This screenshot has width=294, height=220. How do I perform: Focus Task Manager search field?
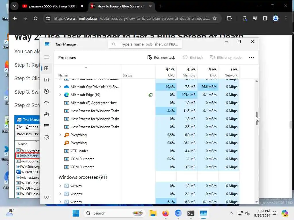[x=145, y=44]
